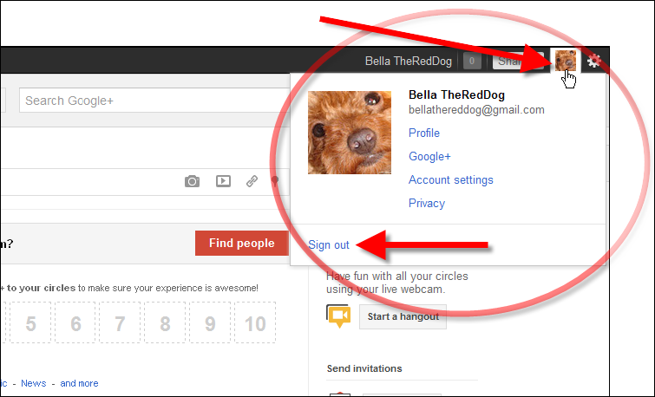
Task: Open Account settings
Action: pyautogui.click(x=451, y=179)
